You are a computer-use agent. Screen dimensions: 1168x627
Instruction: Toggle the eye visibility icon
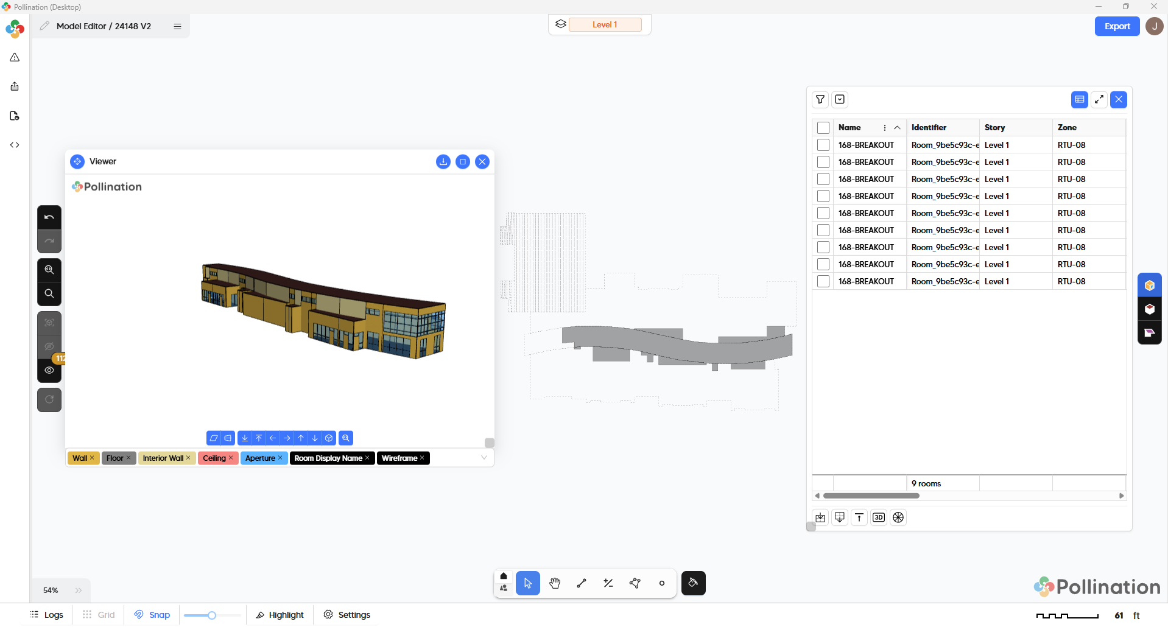tap(49, 370)
